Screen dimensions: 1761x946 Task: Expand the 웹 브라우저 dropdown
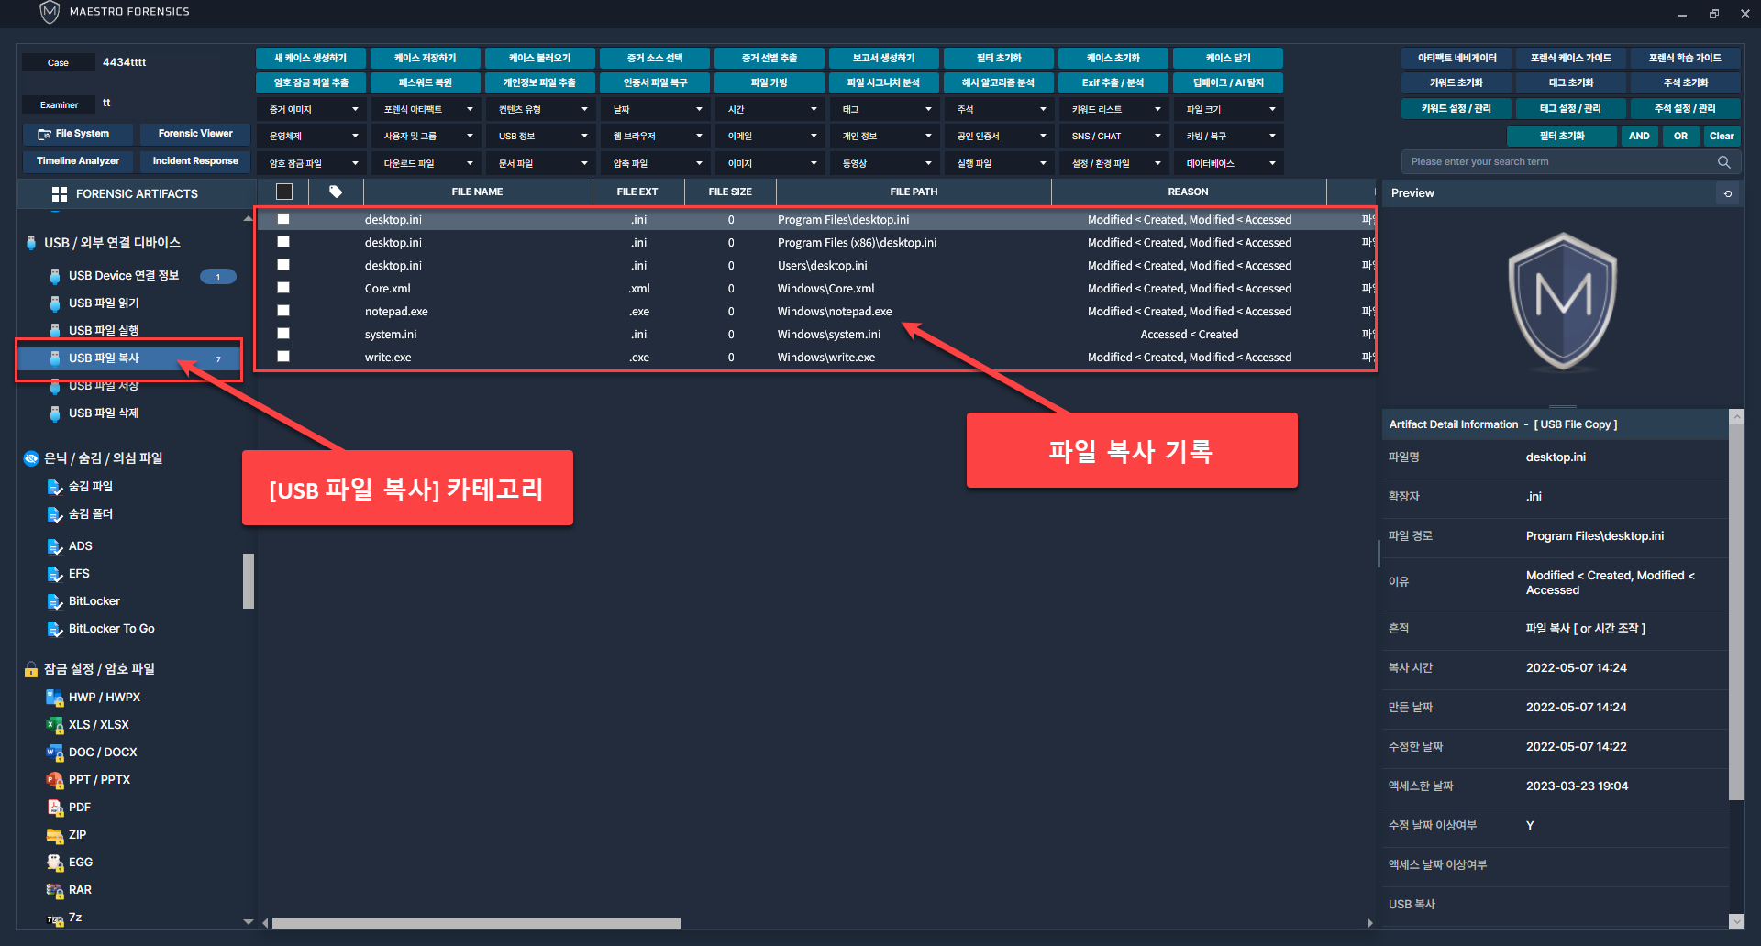pyautogui.click(x=656, y=137)
